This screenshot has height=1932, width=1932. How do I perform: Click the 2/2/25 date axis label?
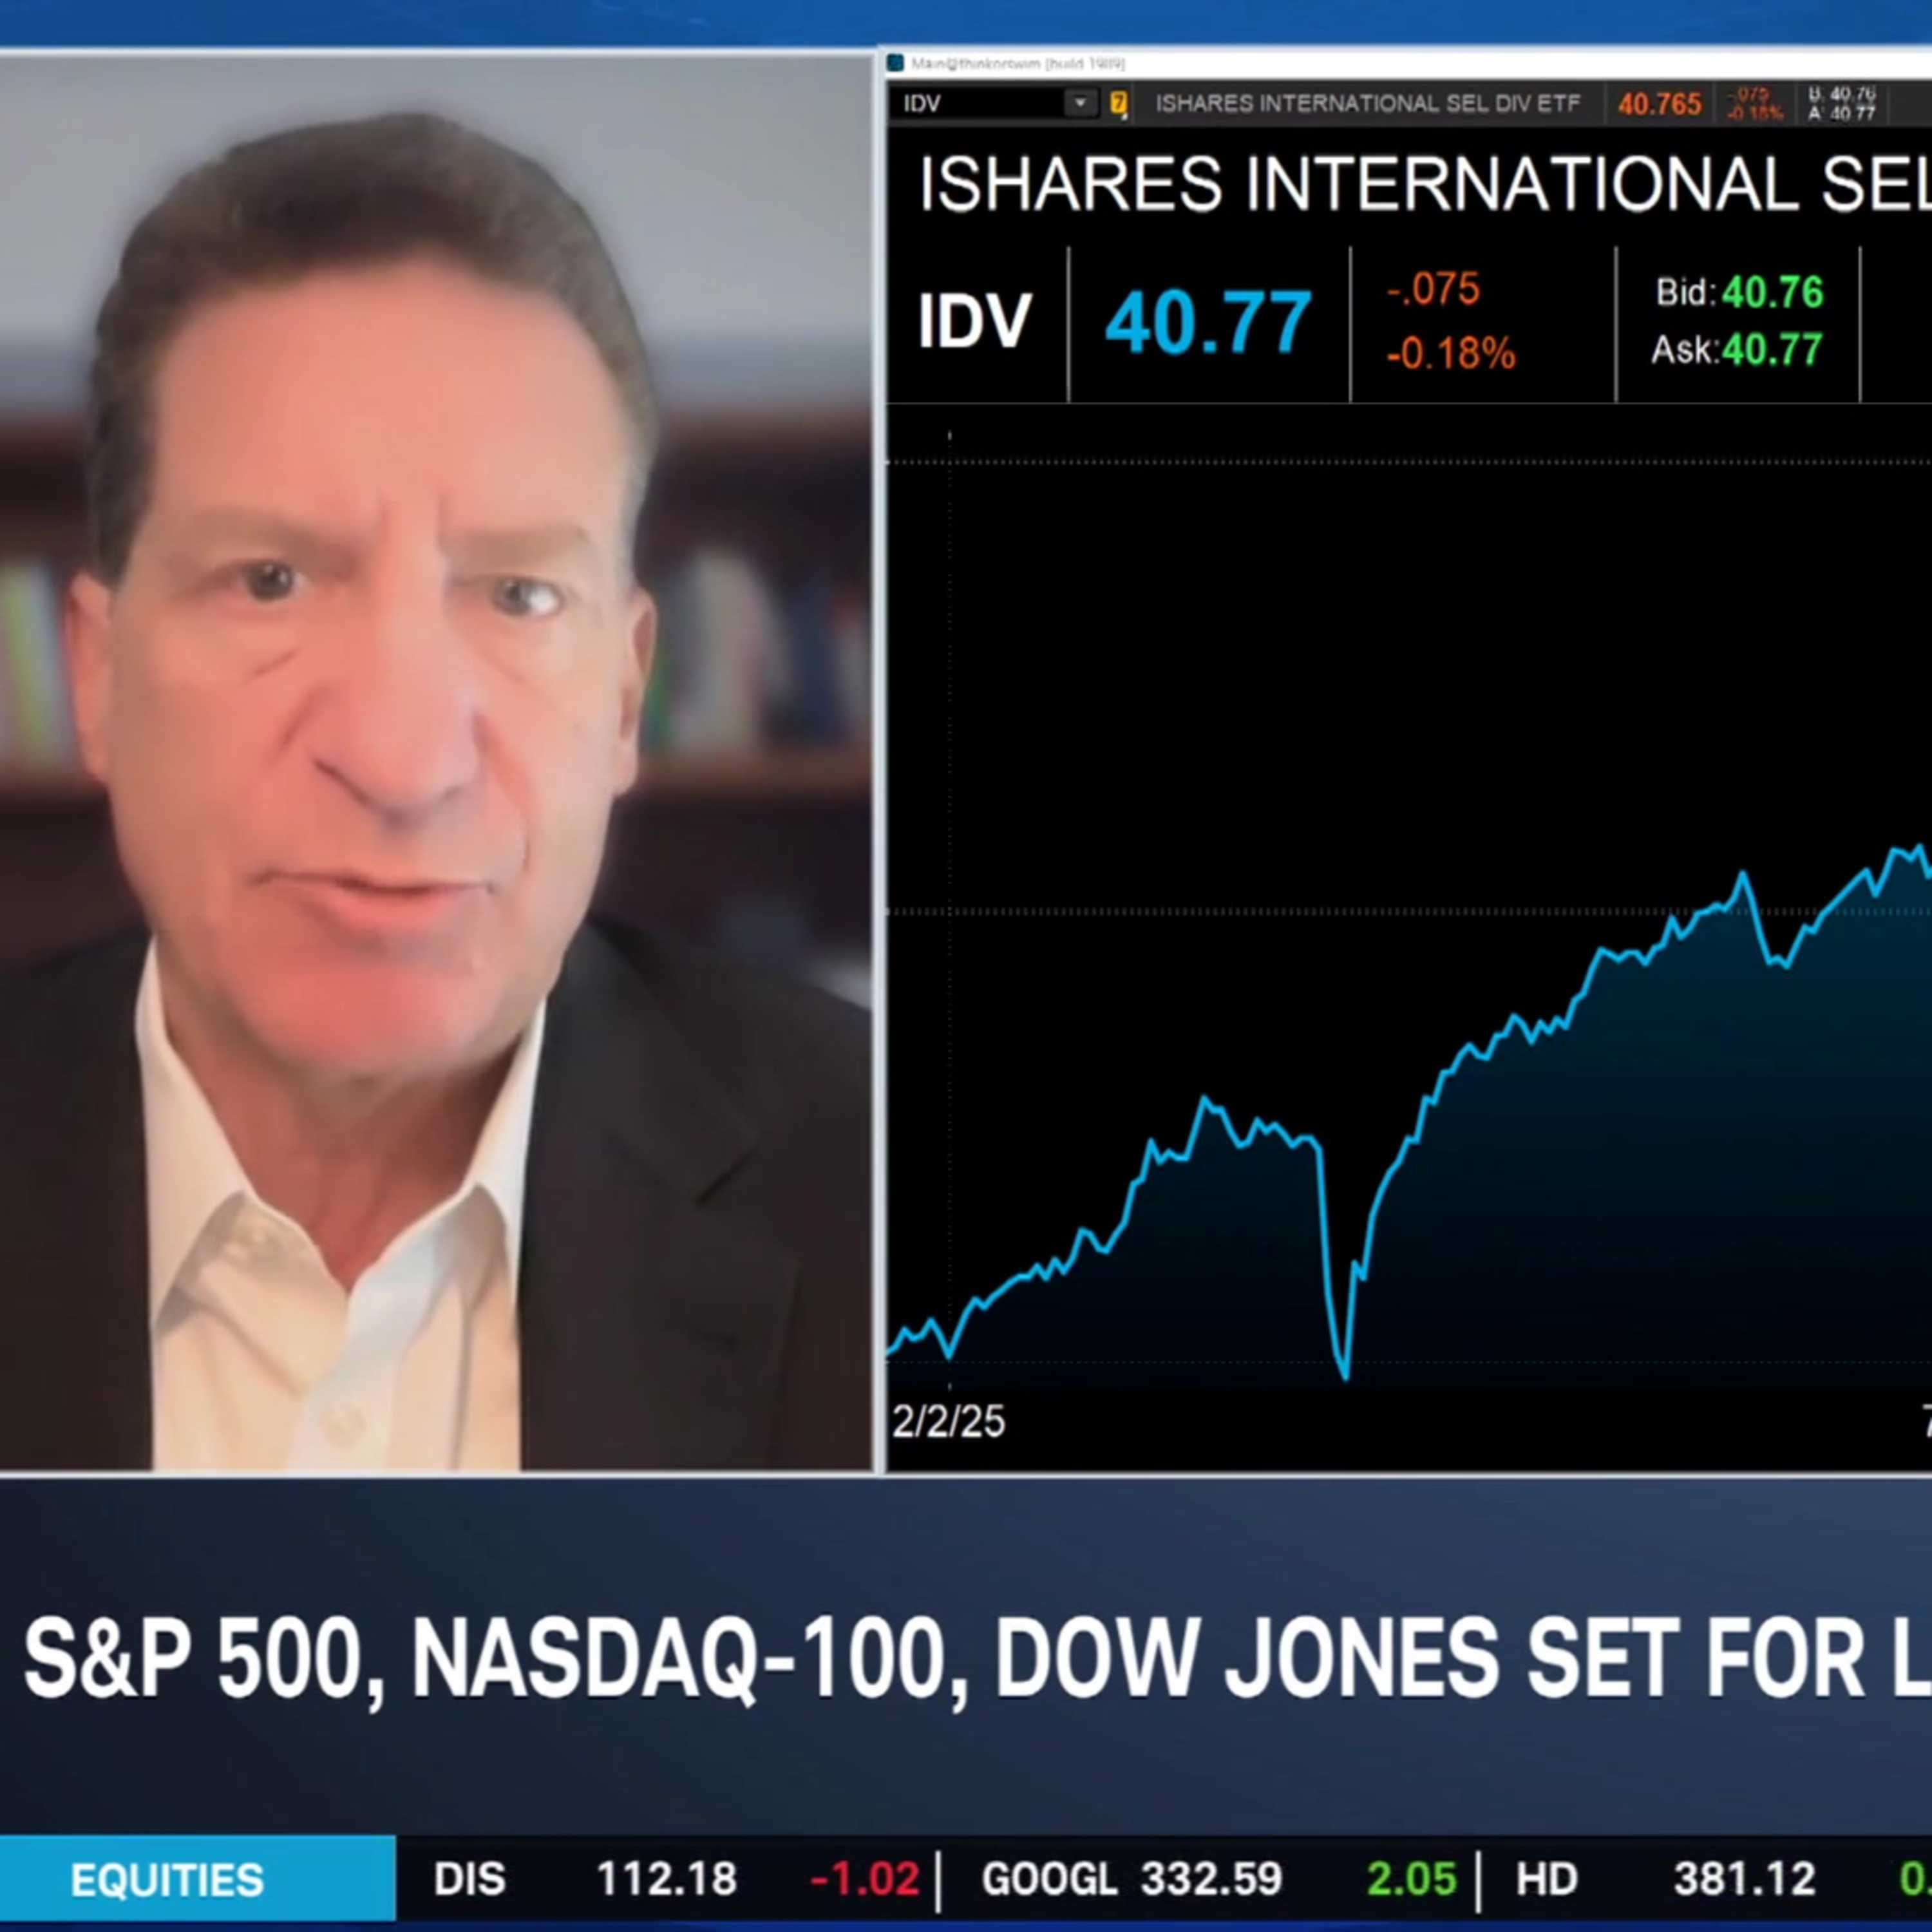pos(948,1422)
